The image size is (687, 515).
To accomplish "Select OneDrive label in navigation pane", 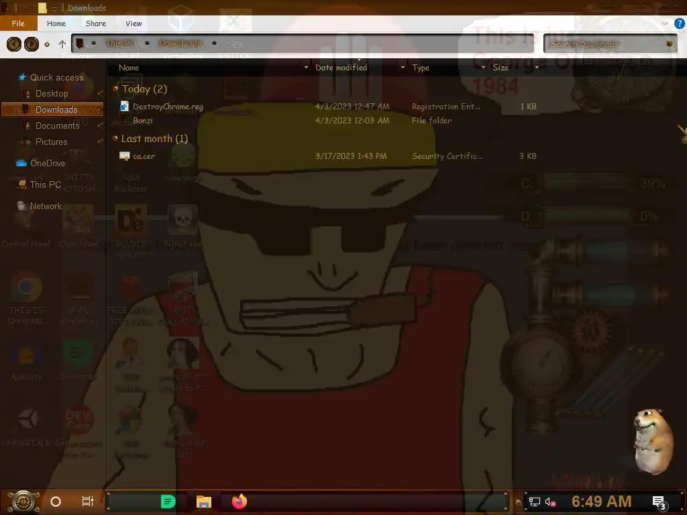I will pyautogui.click(x=48, y=164).
